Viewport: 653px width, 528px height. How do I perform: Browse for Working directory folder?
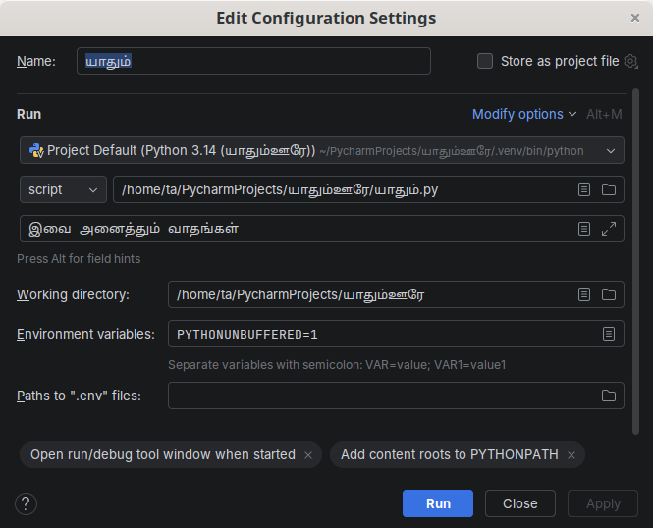(x=609, y=294)
